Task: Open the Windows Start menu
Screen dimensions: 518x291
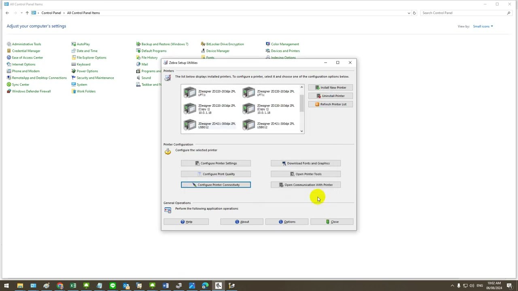Action: point(6,286)
